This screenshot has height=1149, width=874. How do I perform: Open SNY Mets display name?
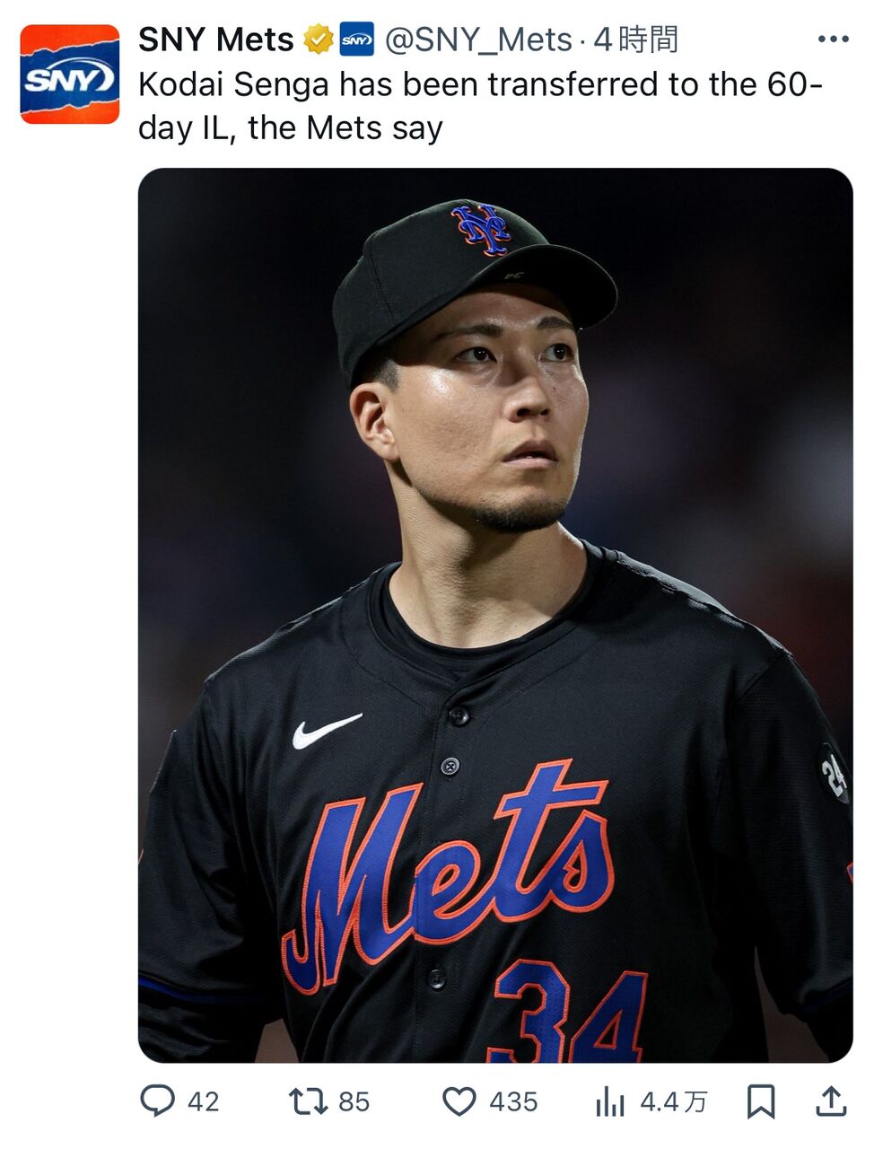click(x=216, y=40)
